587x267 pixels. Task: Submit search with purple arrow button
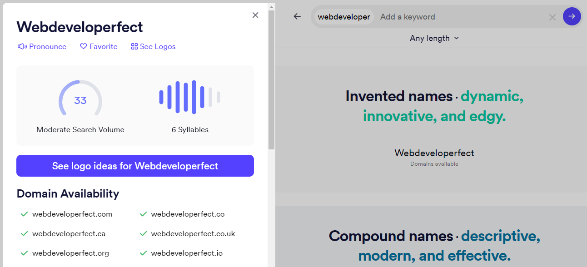(x=572, y=16)
